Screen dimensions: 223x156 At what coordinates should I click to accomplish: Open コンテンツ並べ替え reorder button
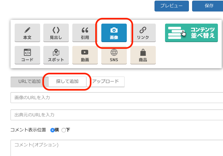[191, 33]
